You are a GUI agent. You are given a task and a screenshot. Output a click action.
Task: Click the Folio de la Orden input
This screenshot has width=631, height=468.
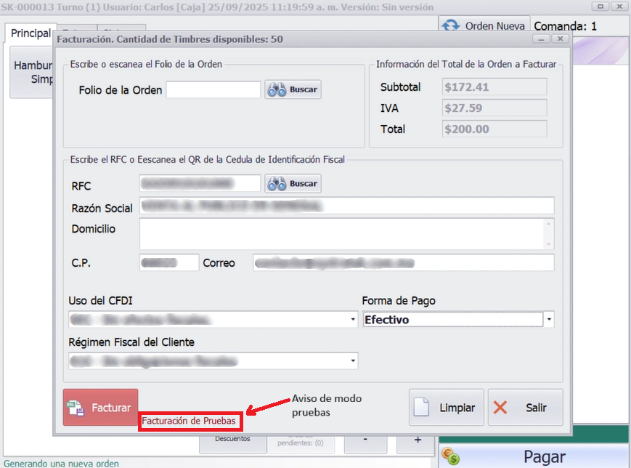click(213, 89)
